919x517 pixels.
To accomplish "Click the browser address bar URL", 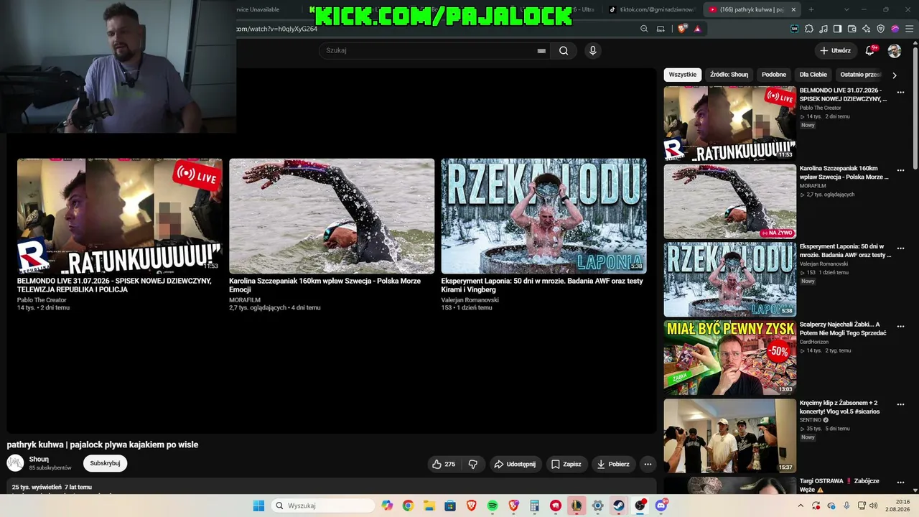I will pos(277,29).
